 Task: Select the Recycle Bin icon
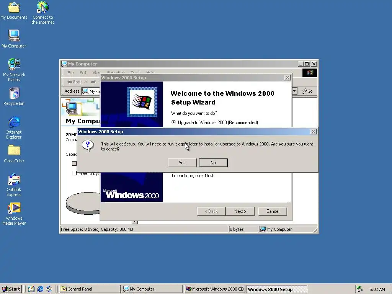click(x=14, y=96)
